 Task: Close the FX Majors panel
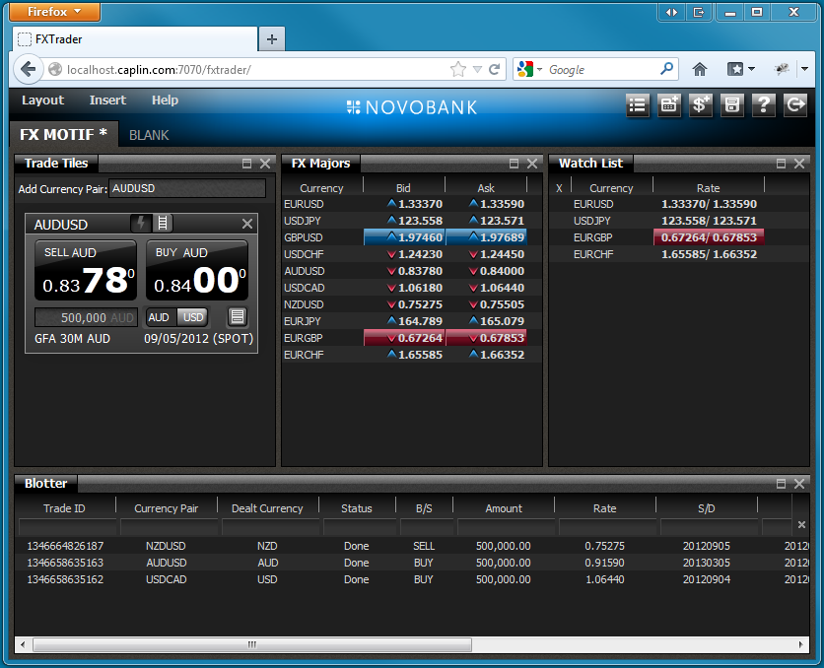click(532, 164)
